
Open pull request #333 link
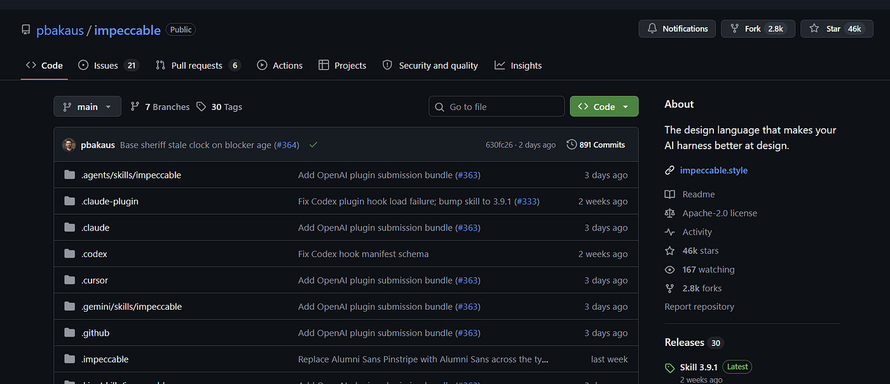point(527,201)
